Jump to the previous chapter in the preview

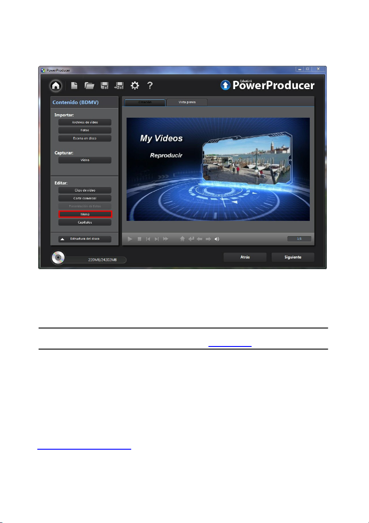[148, 239]
